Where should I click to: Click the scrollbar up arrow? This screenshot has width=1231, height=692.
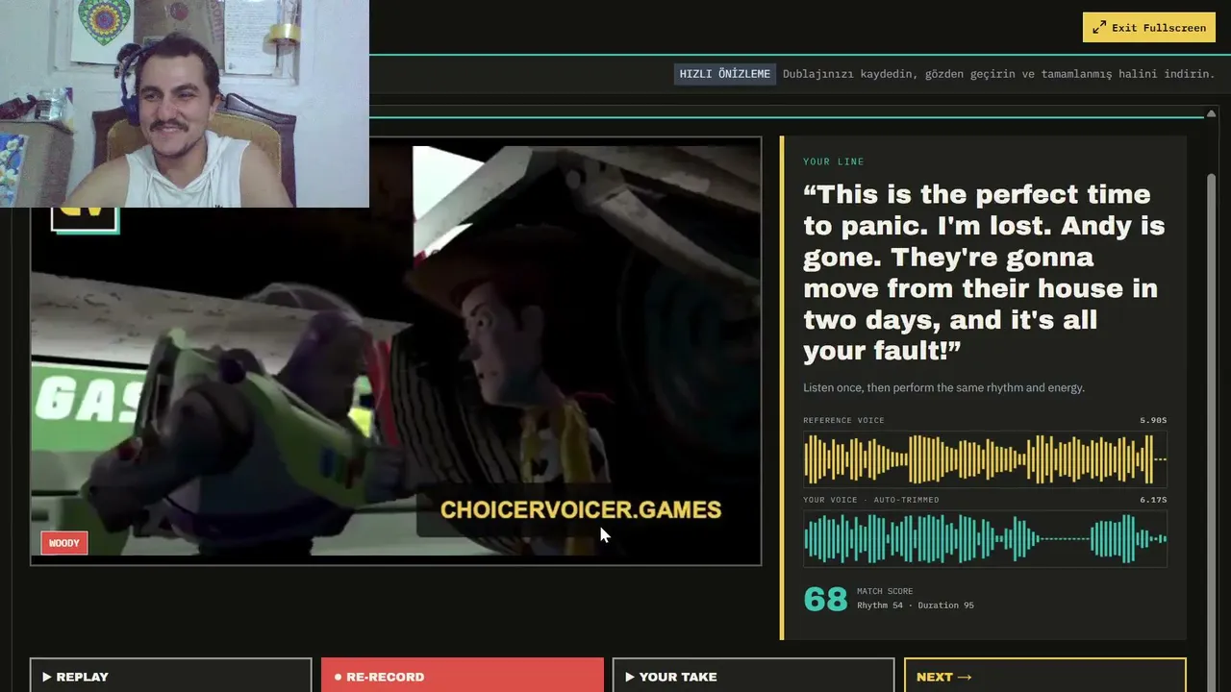(1212, 114)
